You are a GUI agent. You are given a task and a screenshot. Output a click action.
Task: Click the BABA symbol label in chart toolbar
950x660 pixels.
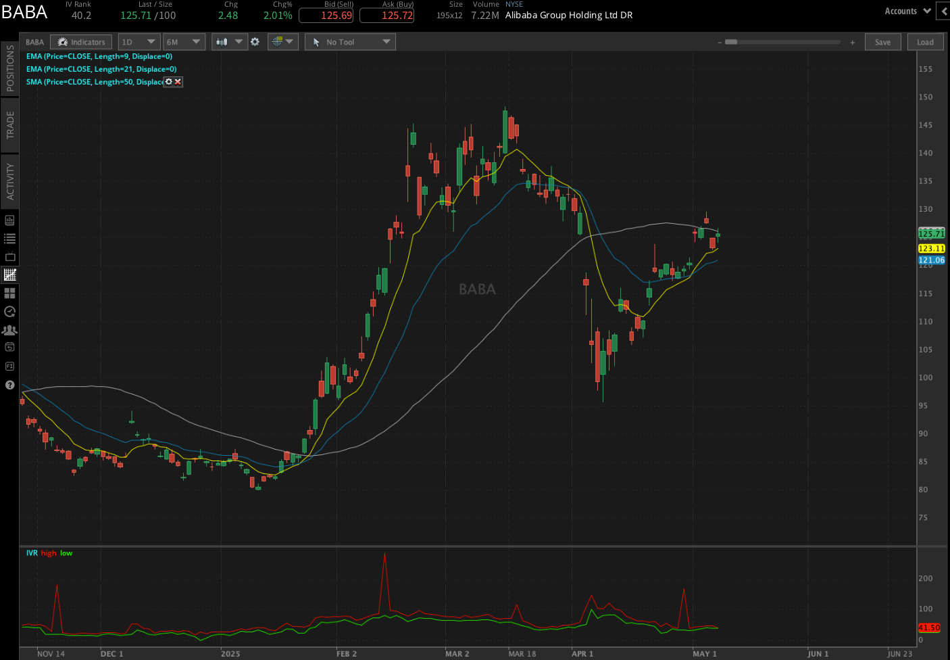coord(34,42)
